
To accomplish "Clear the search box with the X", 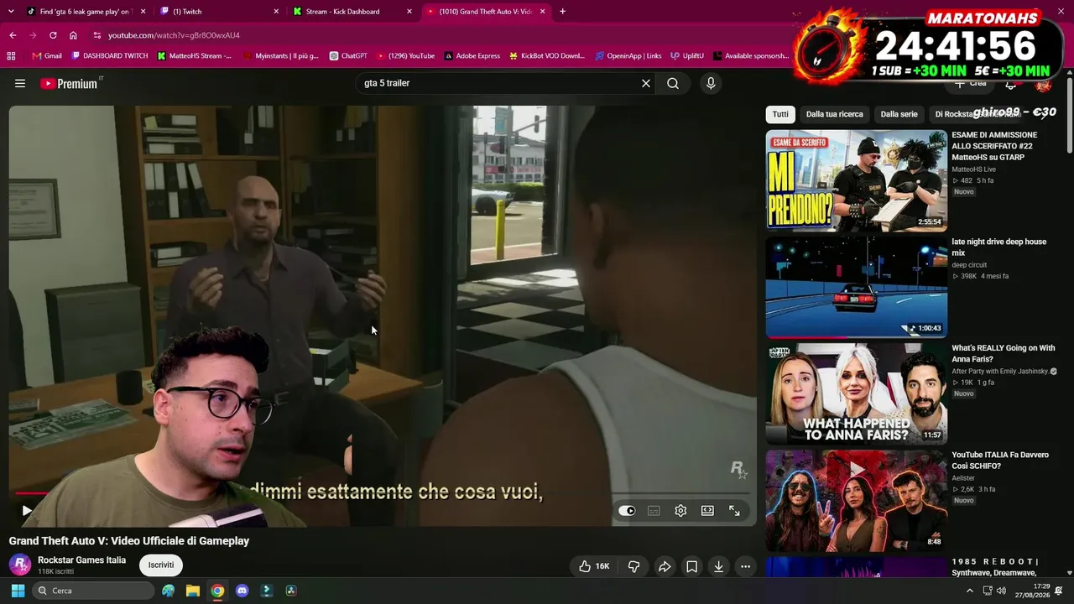I will [646, 83].
